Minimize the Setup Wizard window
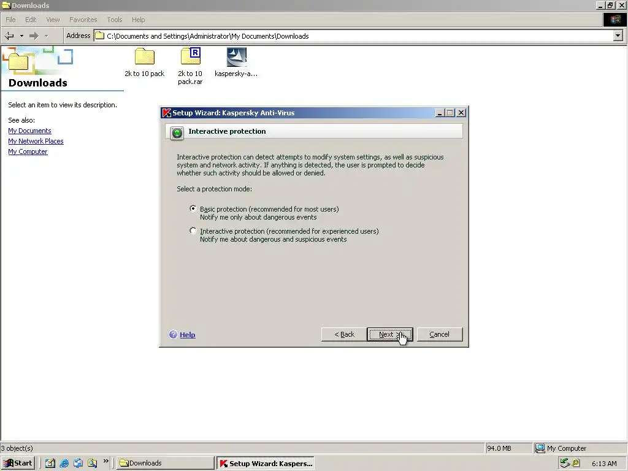 (439, 113)
